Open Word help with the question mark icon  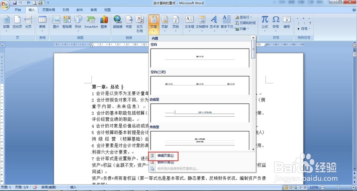pos(354,10)
